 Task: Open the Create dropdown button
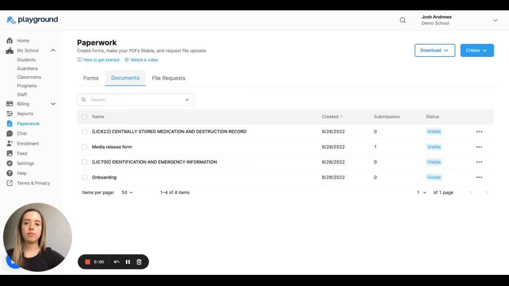(477, 50)
